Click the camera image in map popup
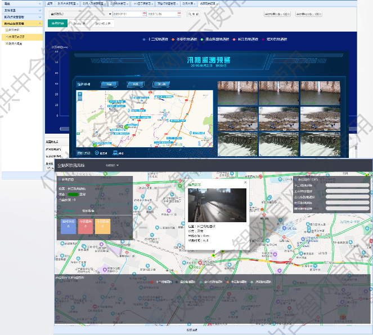Viewport: 373px width, 335px height. [x=217, y=205]
